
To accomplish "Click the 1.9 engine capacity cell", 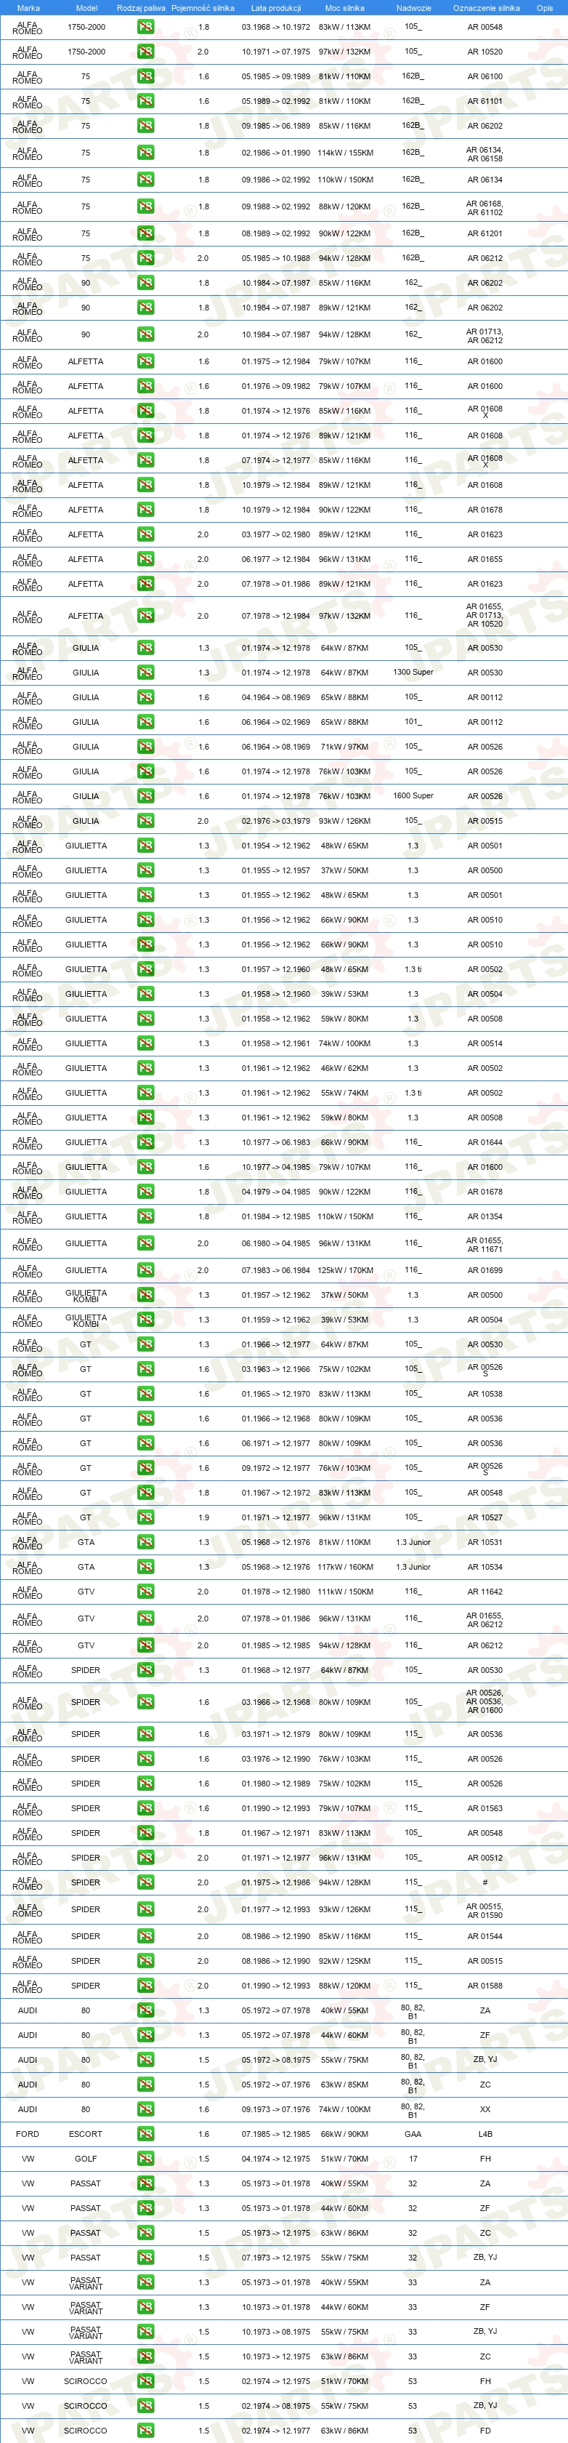I will coord(203,1517).
